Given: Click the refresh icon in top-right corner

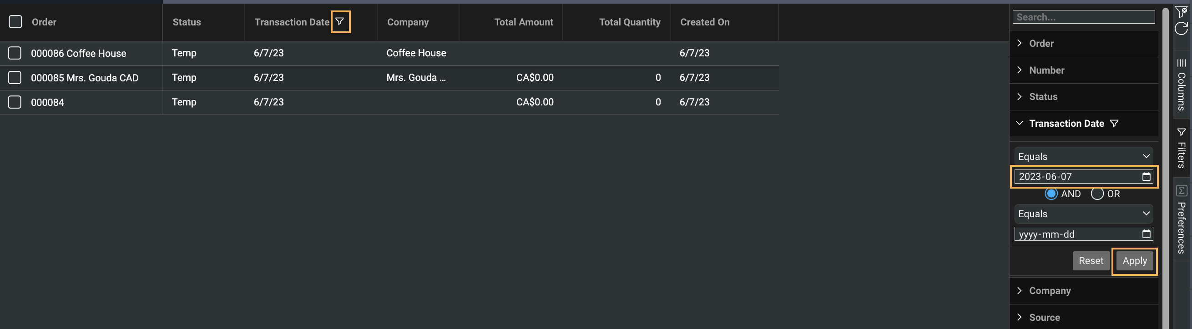Looking at the screenshot, I should pyautogui.click(x=1182, y=28).
